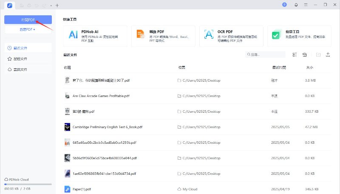This screenshot has height=194, width=340.
Task: Select 雲端文件 in the sidebar
Action: point(28,69)
